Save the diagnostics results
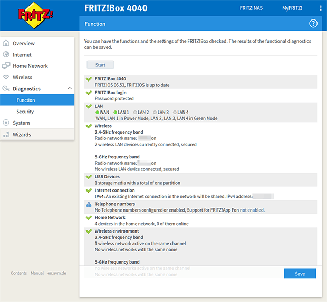Screen dimensions: 327x302 tap(300, 274)
